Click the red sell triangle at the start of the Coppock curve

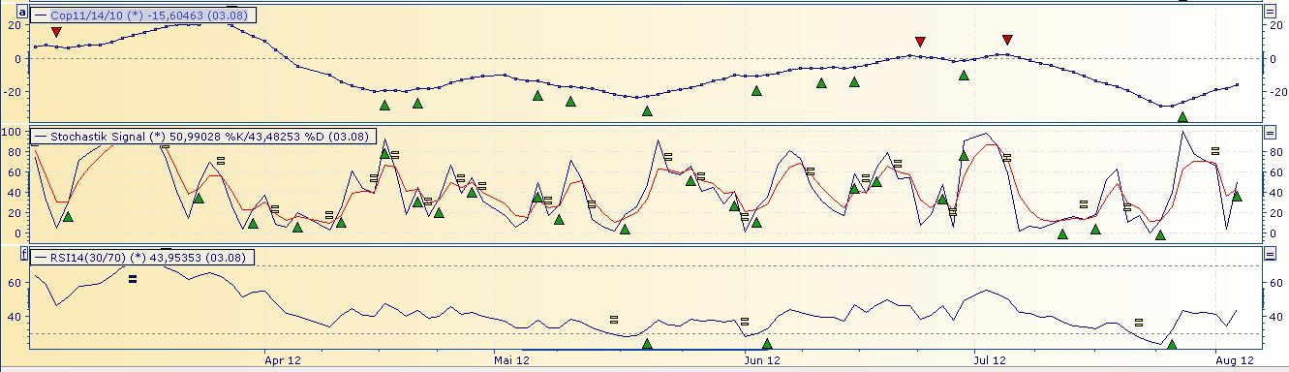pos(56,33)
